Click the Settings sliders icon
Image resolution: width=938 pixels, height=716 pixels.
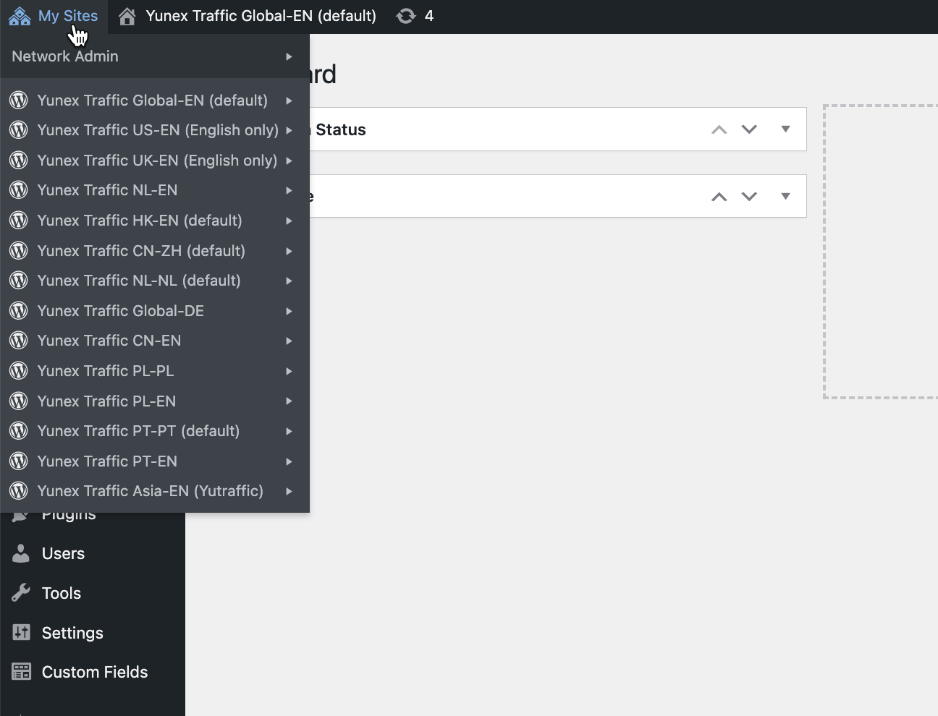[21, 633]
